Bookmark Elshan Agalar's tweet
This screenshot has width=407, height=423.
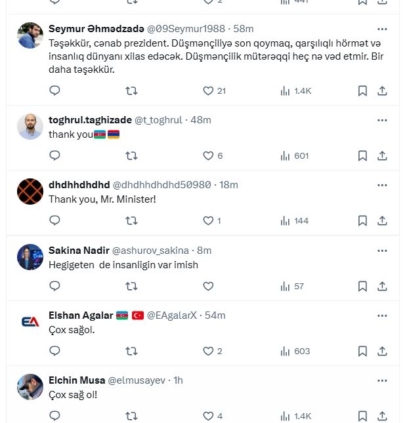[362, 351]
